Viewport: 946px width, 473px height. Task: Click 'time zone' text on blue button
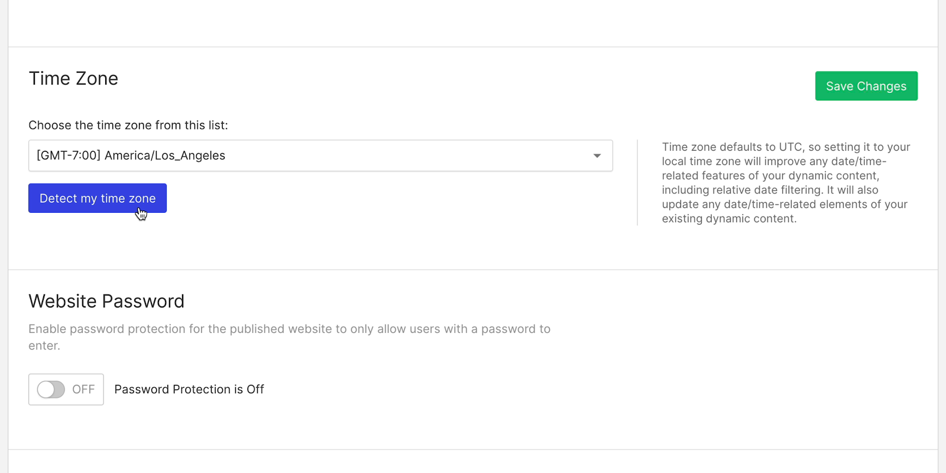click(128, 199)
